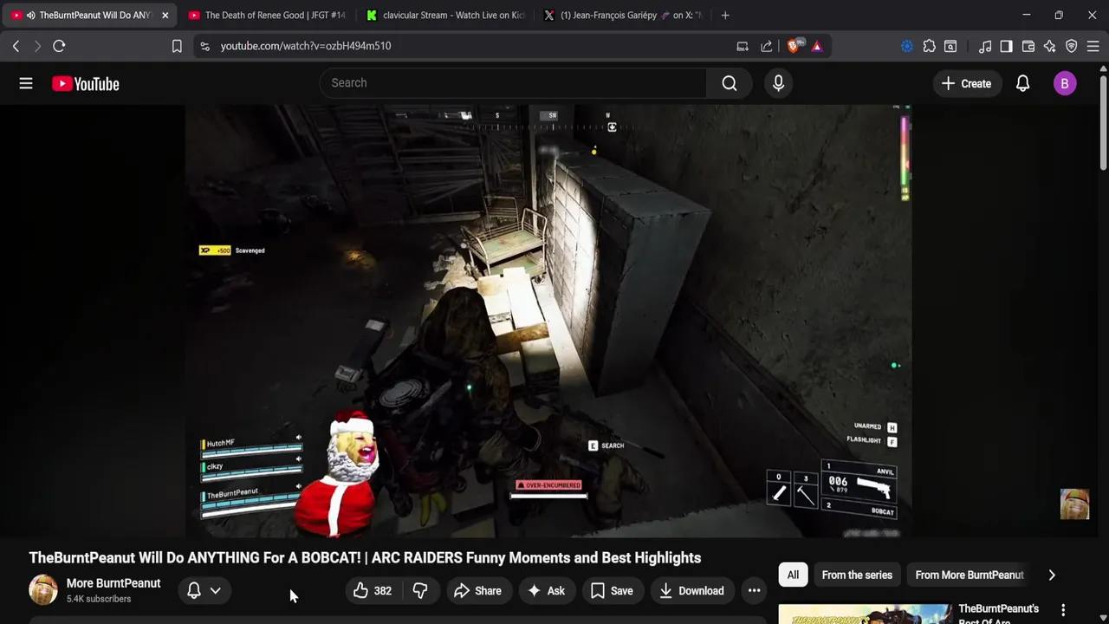The width and height of the screenshot is (1109, 624).
Task: Switch to the clavicular Stream Kick tab
Action: pyautogui.click(x=445, y=15)
